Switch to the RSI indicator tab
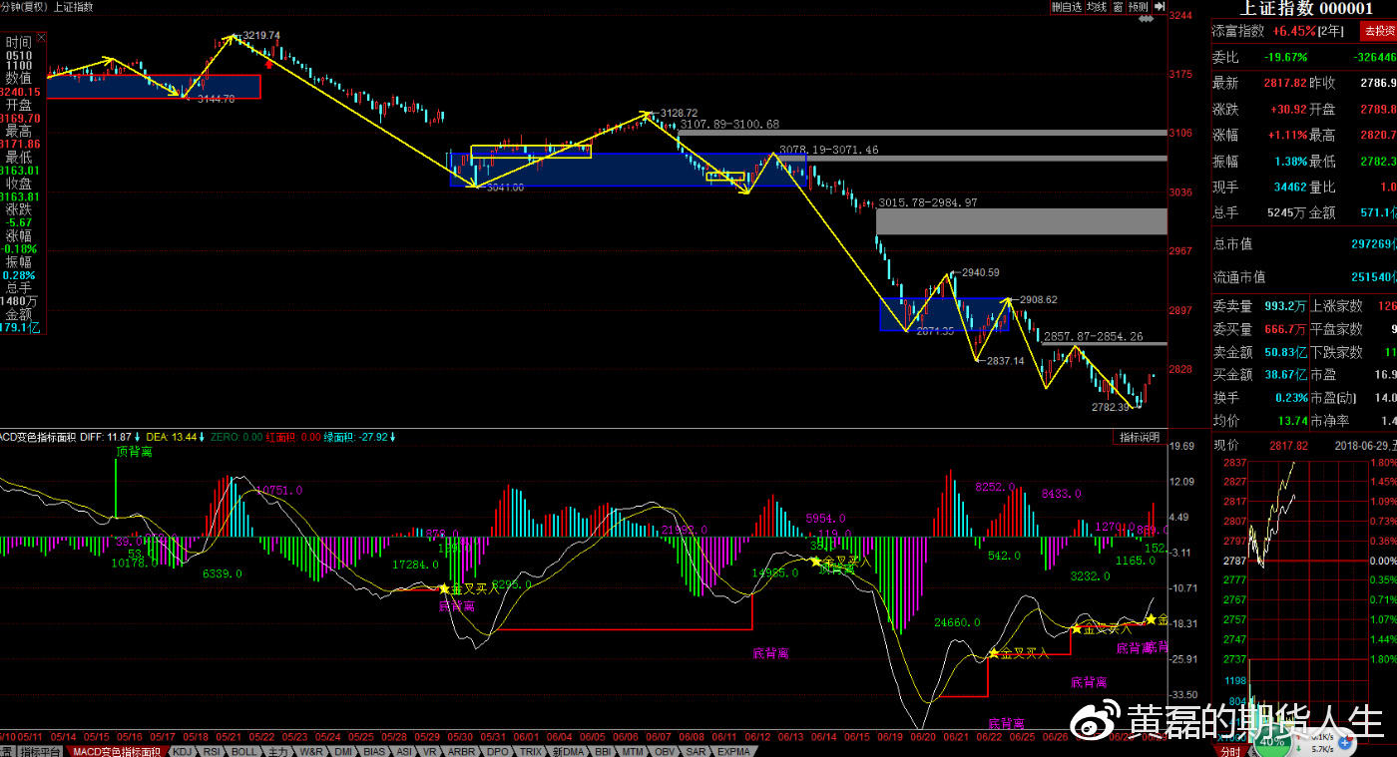1397x757 pixels. click(x=212, y=751)
